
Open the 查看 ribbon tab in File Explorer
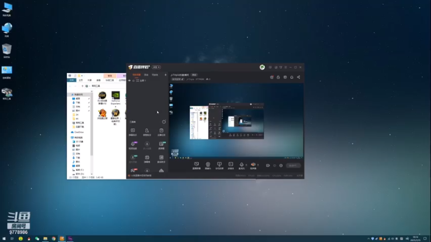[x=99, y=80]
